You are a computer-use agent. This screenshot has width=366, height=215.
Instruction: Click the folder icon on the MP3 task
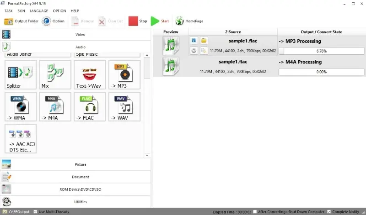pyautogui.click(x=204, y=41)
